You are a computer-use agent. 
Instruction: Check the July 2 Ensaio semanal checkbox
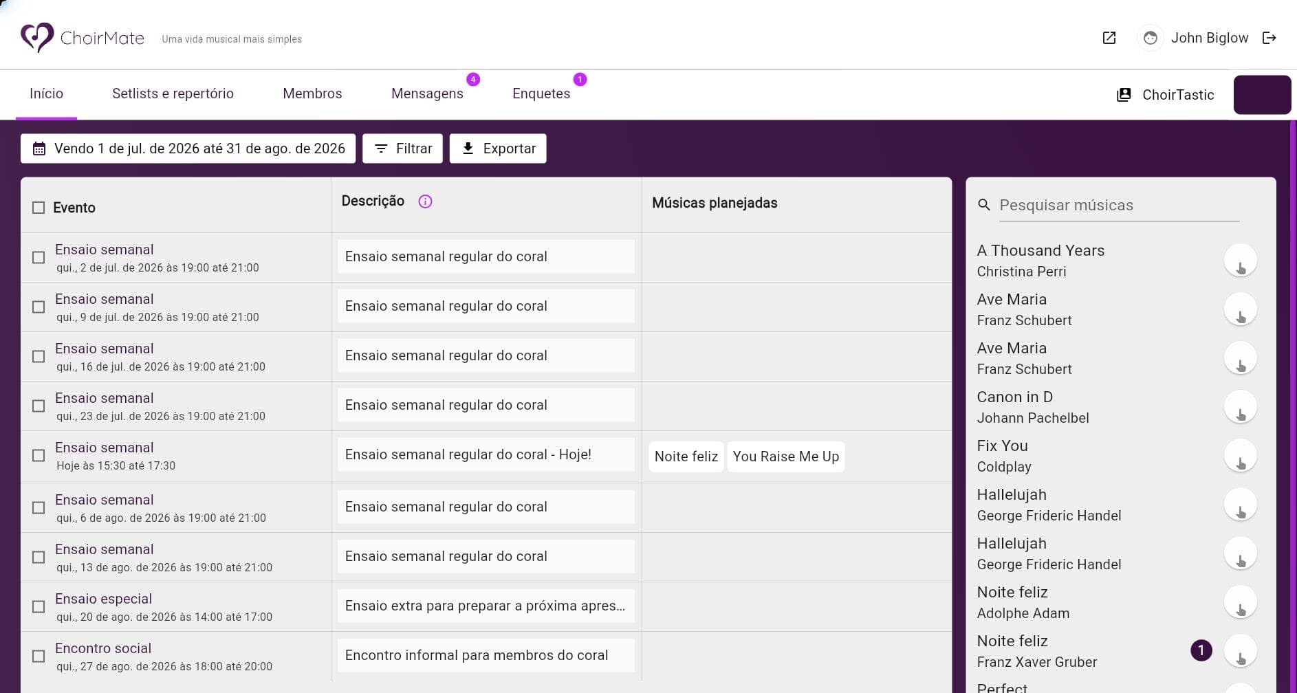(39, 257)
